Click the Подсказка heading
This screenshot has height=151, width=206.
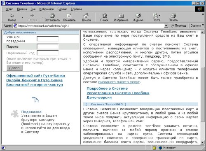pyautogui.click(x=31, y=112)
